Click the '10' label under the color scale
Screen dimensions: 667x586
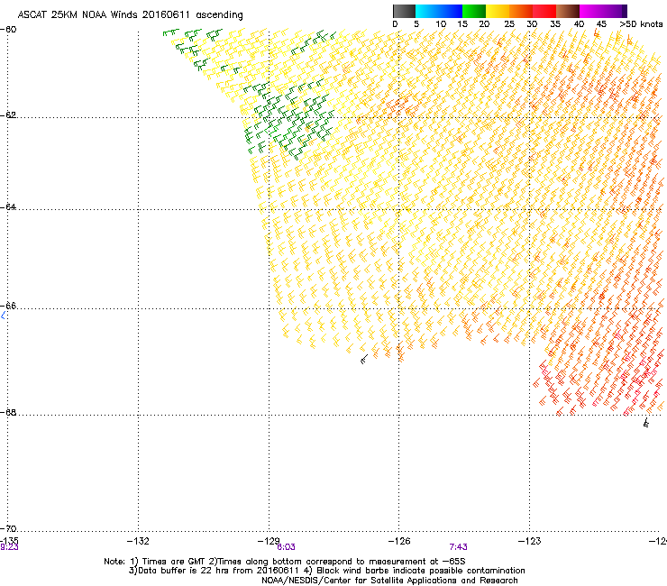[441, 24]
